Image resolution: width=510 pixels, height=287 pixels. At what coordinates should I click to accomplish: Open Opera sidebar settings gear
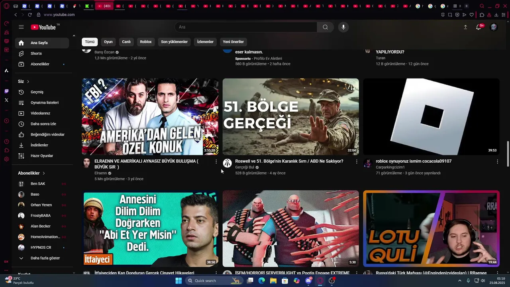click(x=6, y=159)
